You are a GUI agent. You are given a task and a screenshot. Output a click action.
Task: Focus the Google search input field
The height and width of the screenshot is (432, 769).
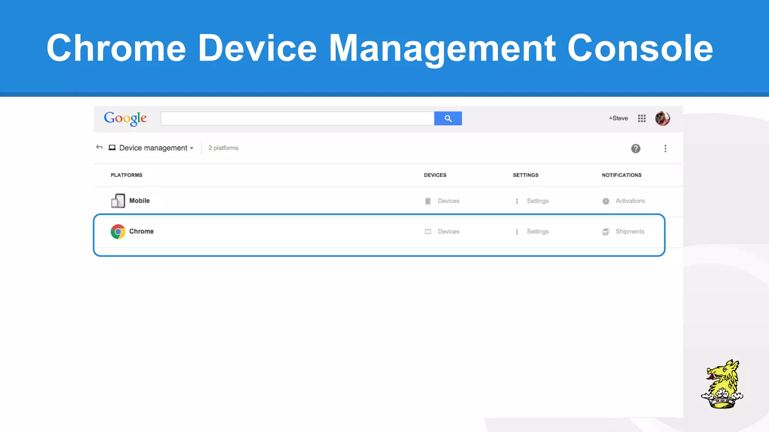[x=297, y=118]
